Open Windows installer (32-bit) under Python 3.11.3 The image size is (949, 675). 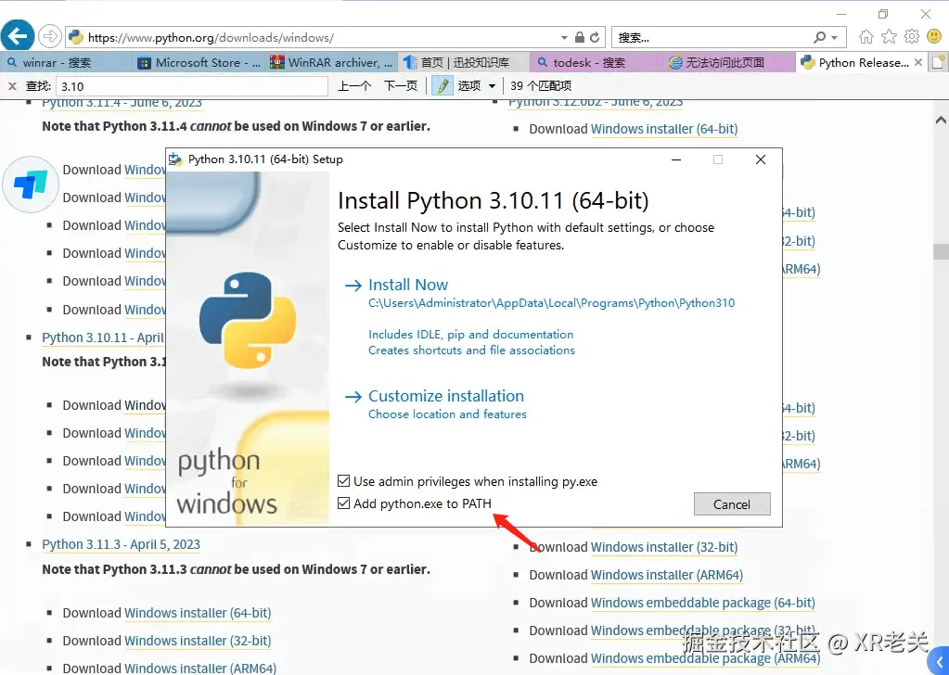198,641
